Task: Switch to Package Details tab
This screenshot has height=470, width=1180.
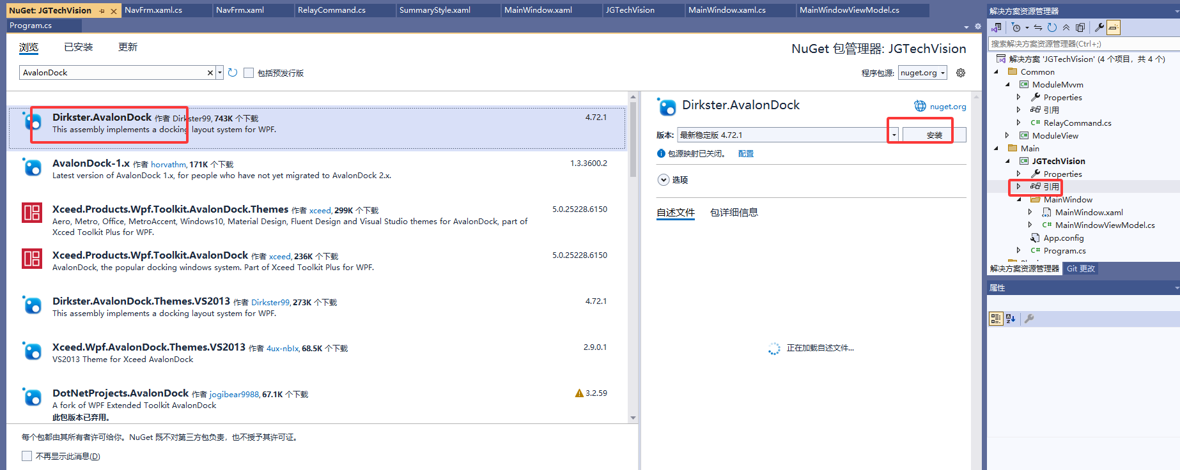Action: click(x=734, y=213)
